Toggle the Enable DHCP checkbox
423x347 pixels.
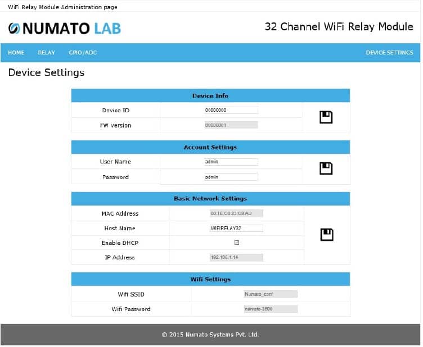236,243
